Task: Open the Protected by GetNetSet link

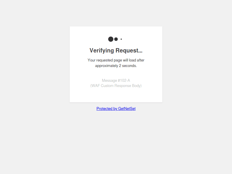Action: click(116, 108)
